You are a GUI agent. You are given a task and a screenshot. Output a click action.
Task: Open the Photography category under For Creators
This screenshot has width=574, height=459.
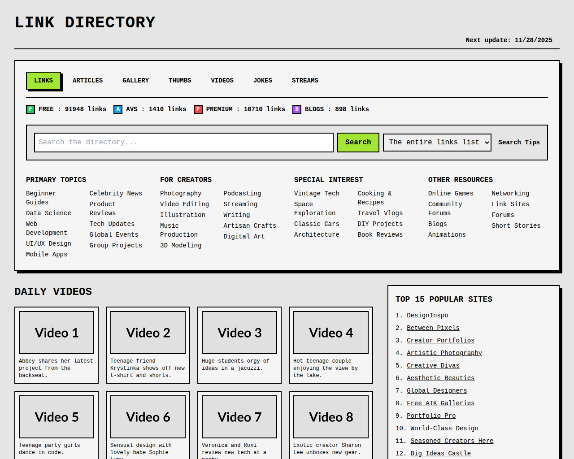181,193
